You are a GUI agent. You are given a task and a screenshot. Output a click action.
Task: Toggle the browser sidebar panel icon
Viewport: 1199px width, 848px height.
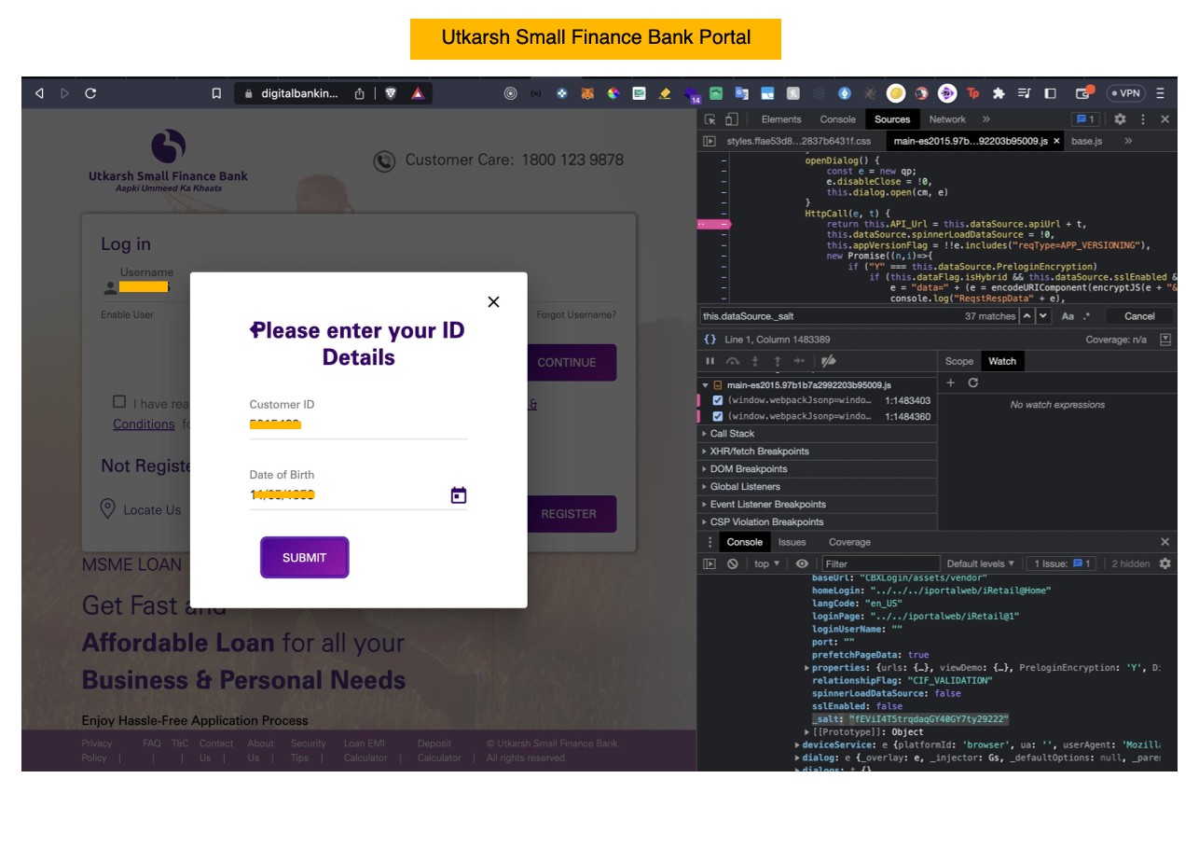[1050, 93]
